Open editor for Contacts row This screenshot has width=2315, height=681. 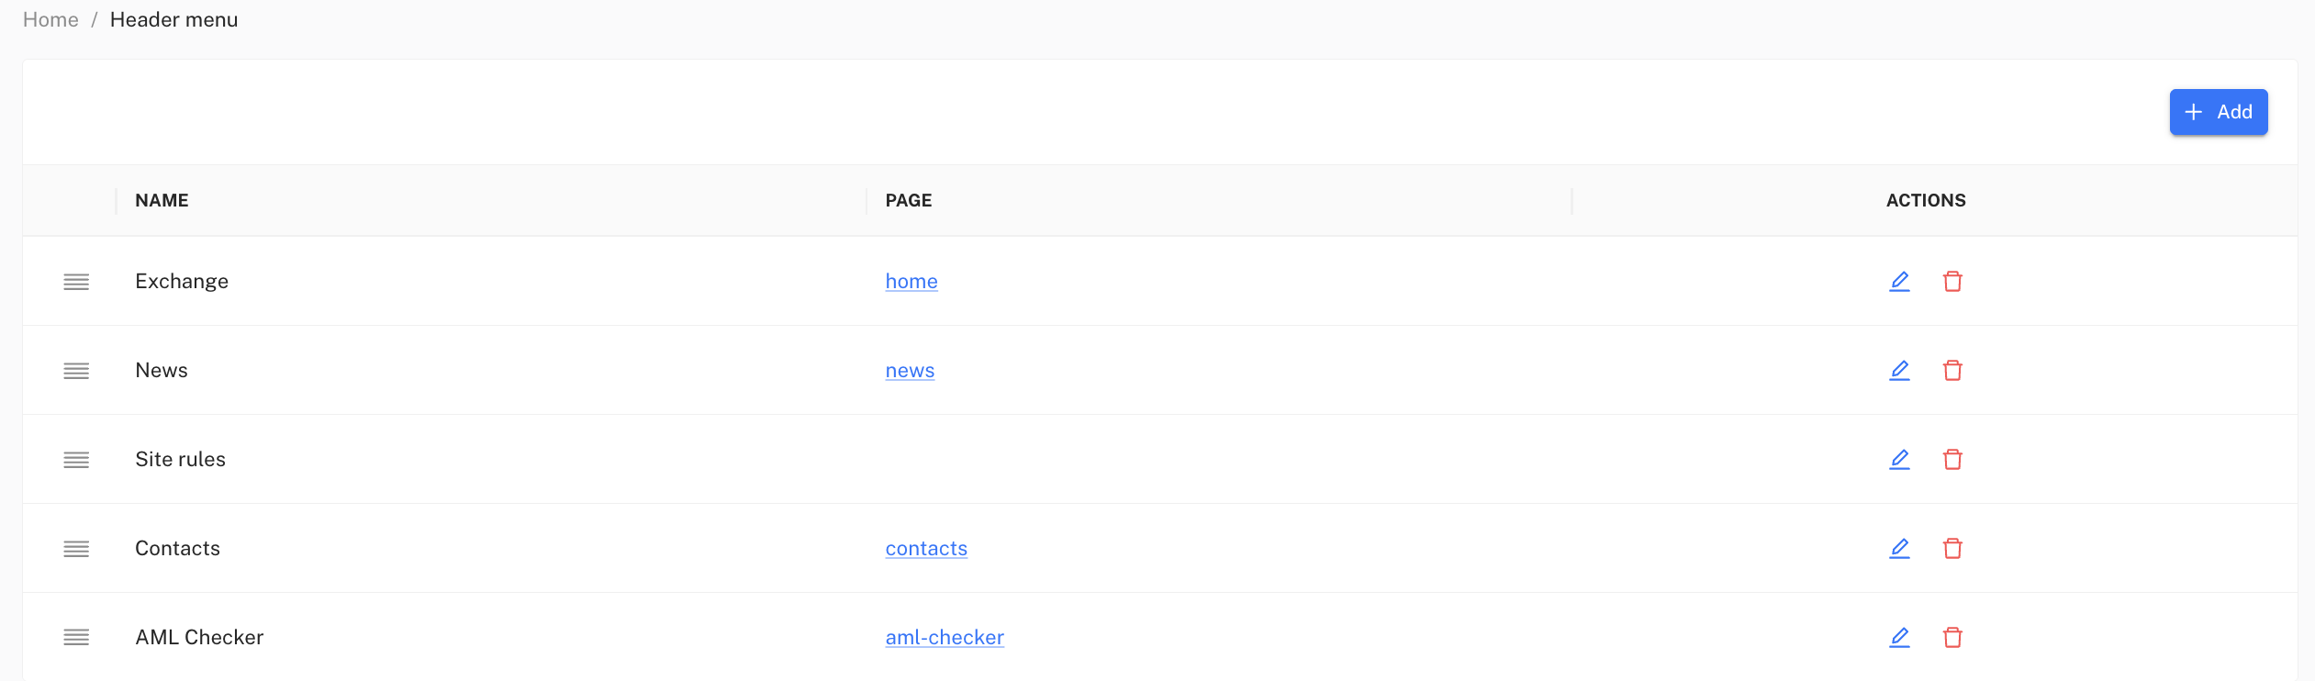1899,548
